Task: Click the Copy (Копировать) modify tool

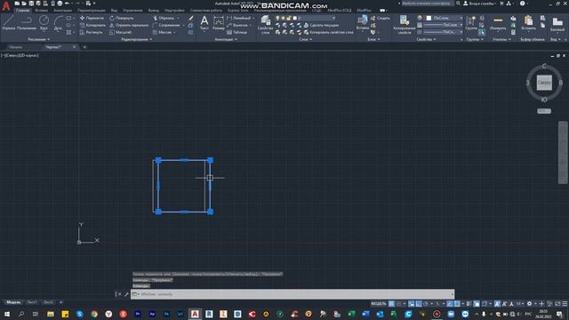Action: click(92, 25)
